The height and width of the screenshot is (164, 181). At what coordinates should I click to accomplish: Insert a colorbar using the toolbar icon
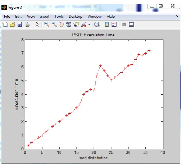(x=107, y=24)
